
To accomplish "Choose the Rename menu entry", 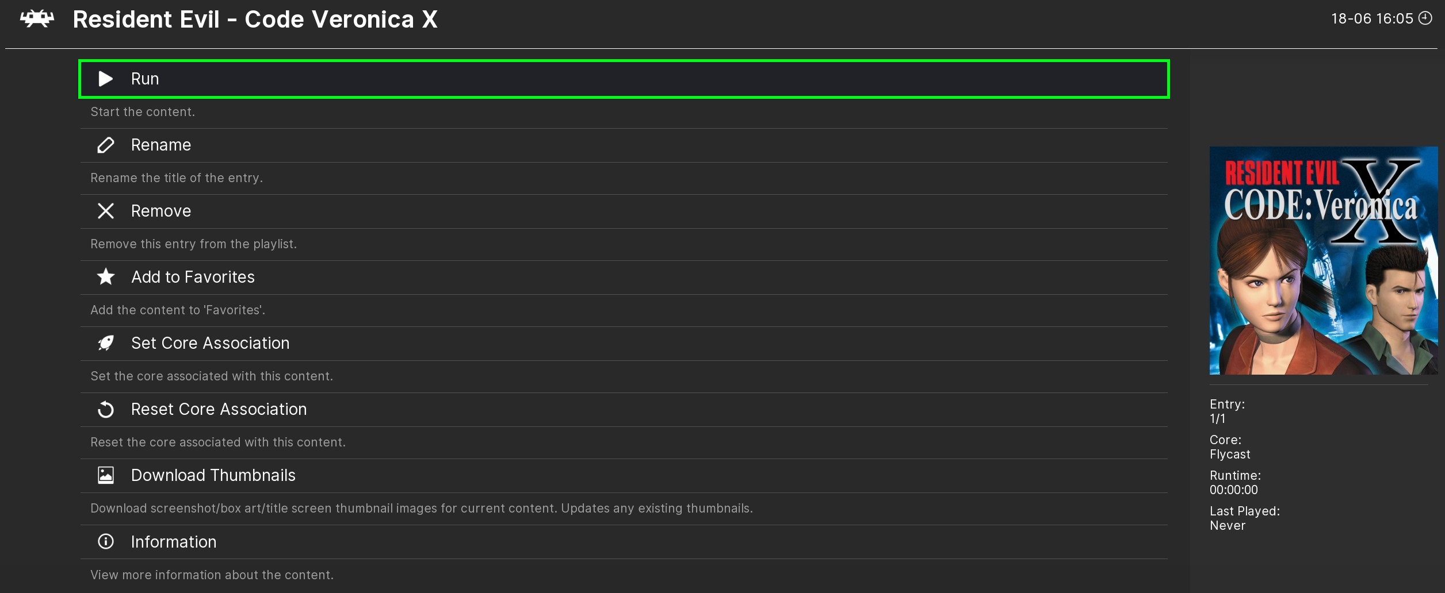I will (x=624, y=145).
